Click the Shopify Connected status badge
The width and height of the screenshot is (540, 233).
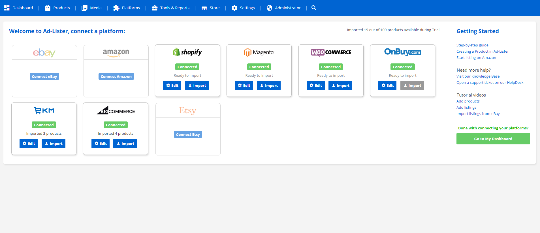(187, 67)
